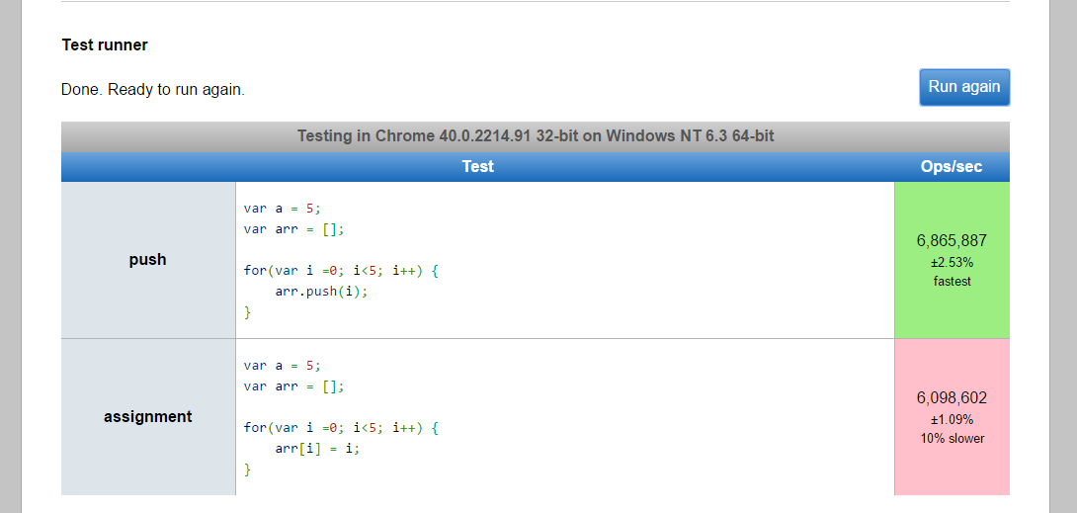Image resolution: width=1077 pixels, height=513 pixels.
Task: Click 'var a = 5;' in push test
Action: point(283,209)
